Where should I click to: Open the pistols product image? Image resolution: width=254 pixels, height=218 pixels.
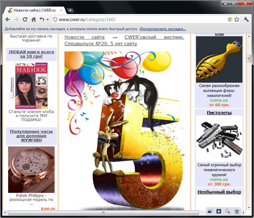tap(219, 139)
